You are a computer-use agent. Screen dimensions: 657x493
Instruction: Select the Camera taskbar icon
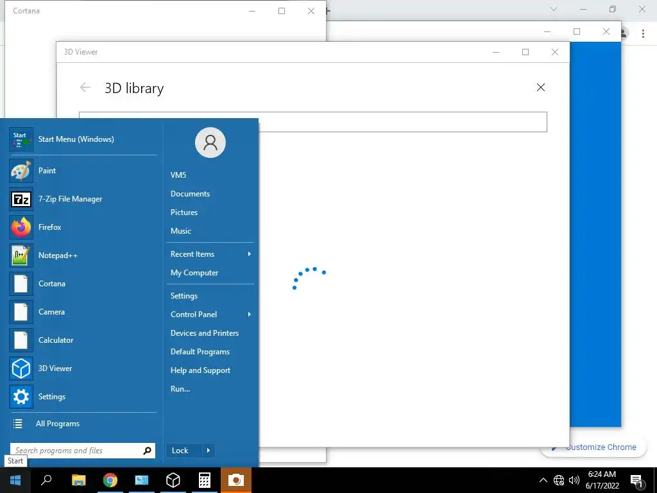pyautogui.click(x=236, y=480)
